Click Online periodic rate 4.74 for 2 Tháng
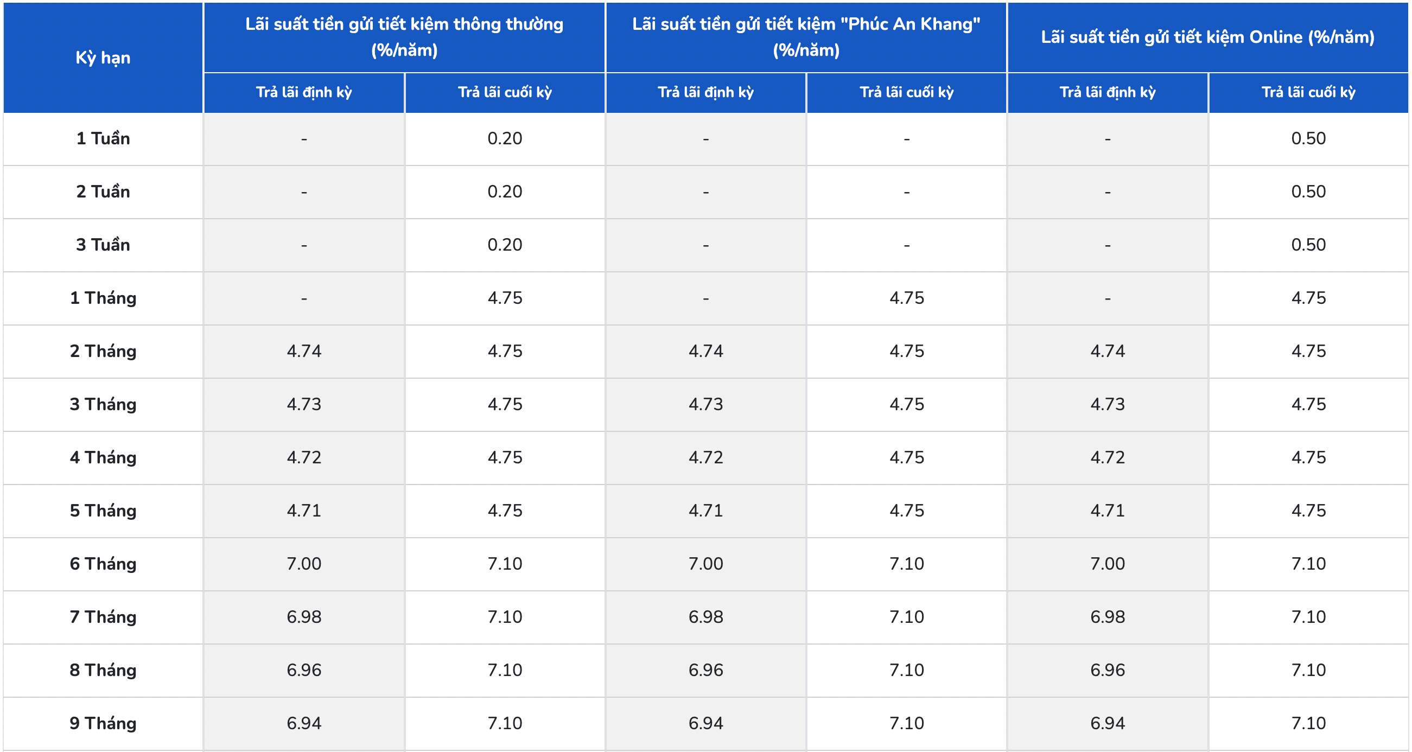 [x=1107, y=351]
